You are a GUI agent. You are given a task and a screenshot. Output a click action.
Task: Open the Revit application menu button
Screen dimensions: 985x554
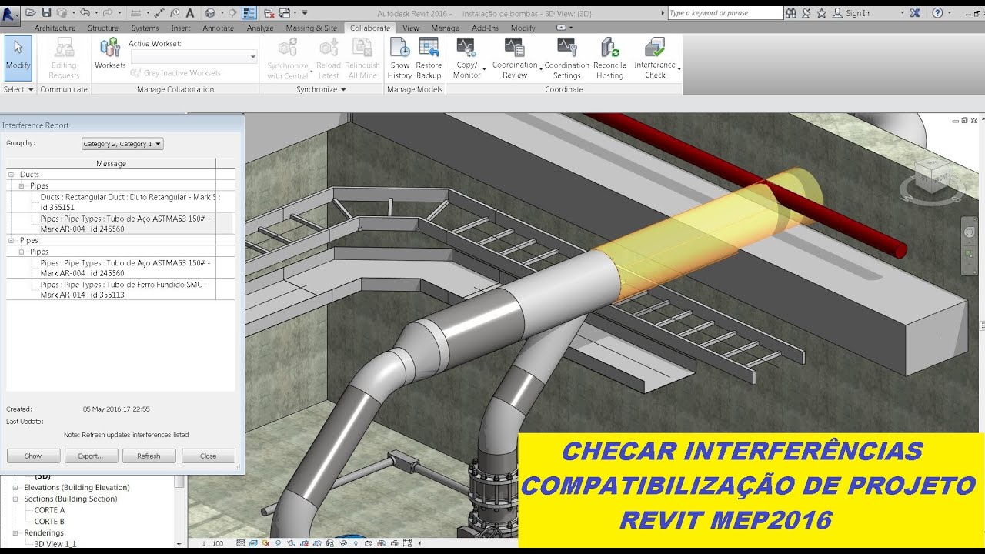click(10, 15)
